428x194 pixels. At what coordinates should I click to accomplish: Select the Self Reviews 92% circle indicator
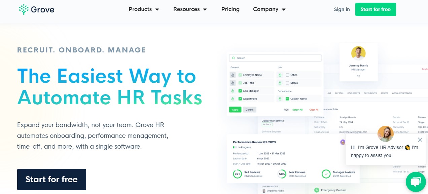(x=238, y=174)
